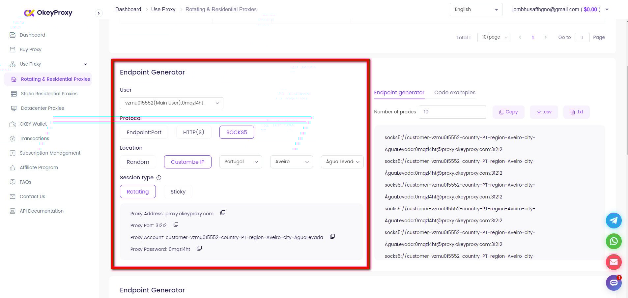This screenshot has height=298, width=628.
Task: Open the WhatsApp contact floating icon
Action: click(x=614, y=241)
